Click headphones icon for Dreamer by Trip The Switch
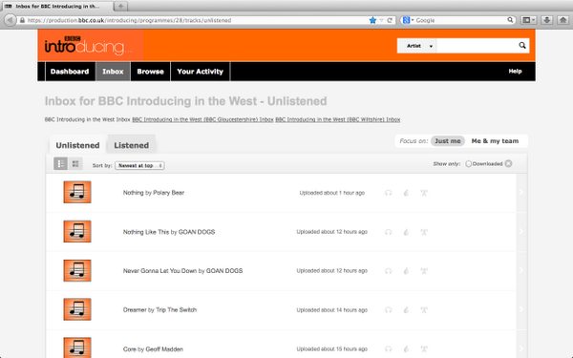Viewport: 573px width, 358px height. pos(388,310)
